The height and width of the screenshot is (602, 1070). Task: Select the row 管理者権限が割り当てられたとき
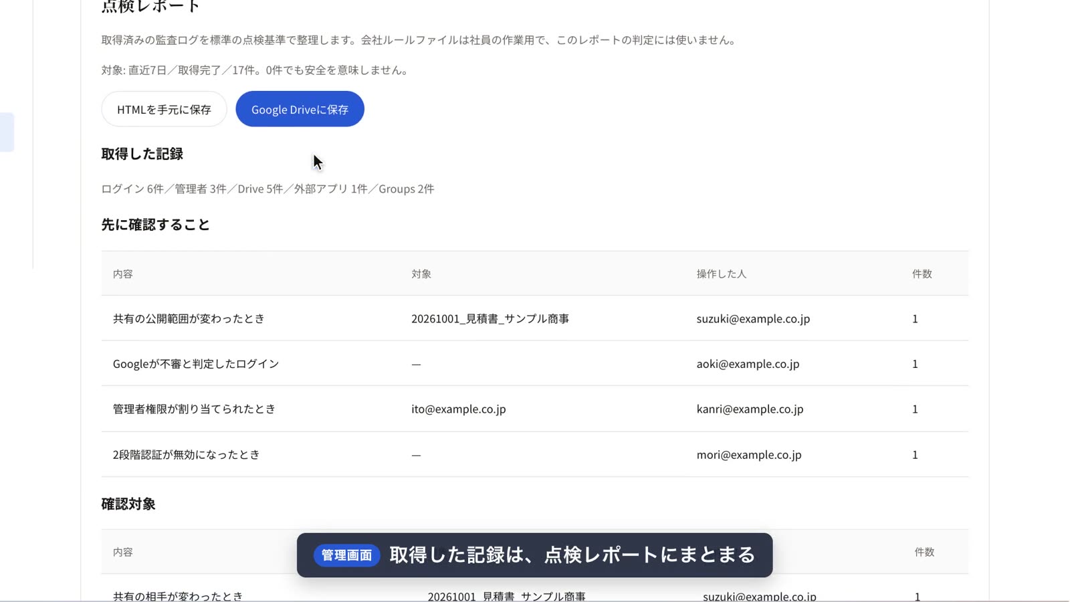tap(535, 409)
